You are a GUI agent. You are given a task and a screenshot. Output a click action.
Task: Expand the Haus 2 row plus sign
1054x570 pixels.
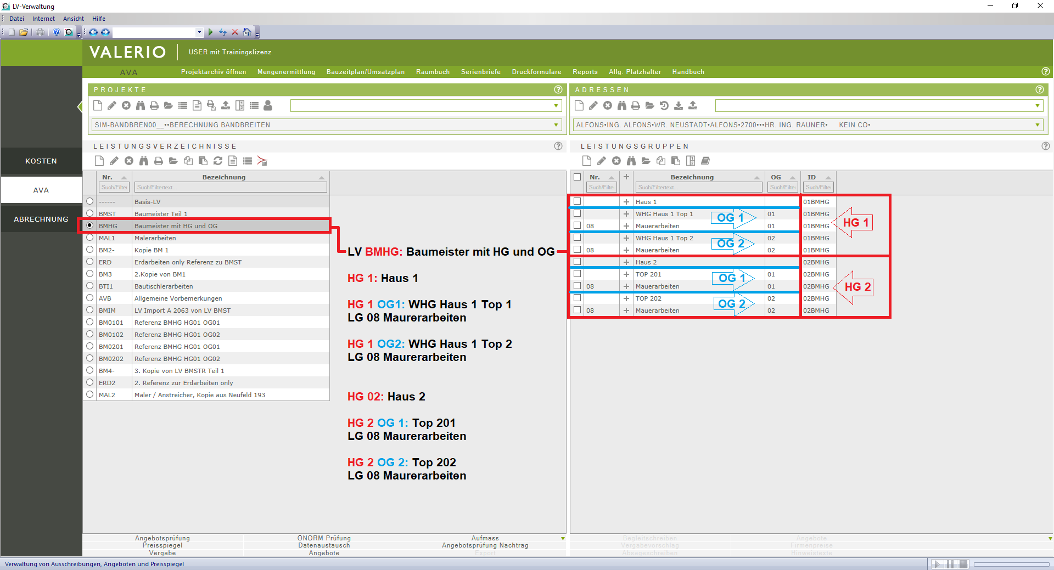[x=626, y=262]
